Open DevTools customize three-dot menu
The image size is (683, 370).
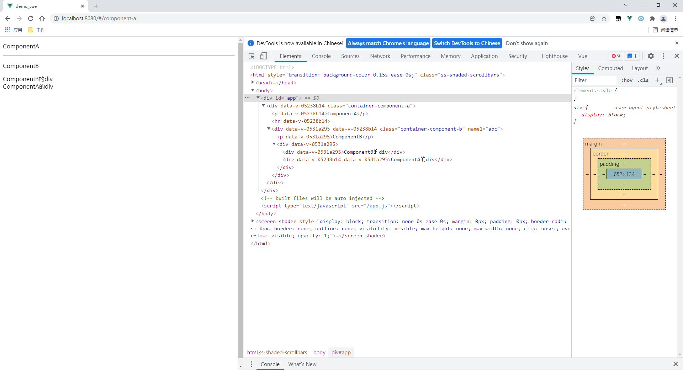(x=663, y=56)
